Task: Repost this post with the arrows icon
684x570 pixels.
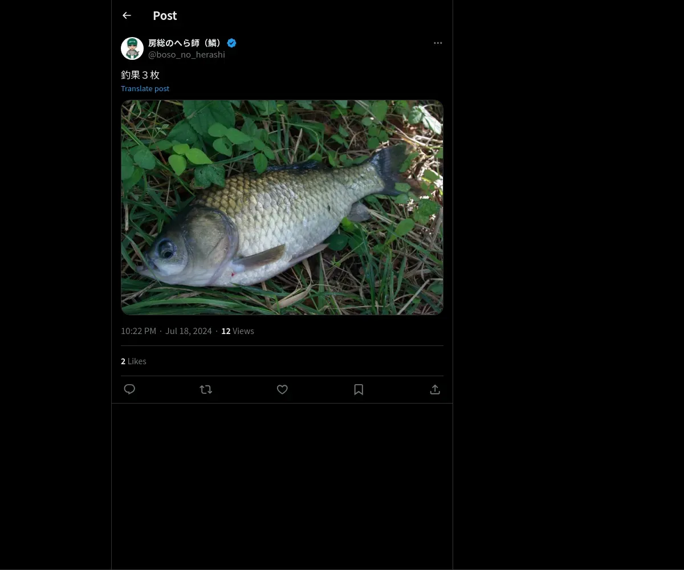Action: click(206, 389)
